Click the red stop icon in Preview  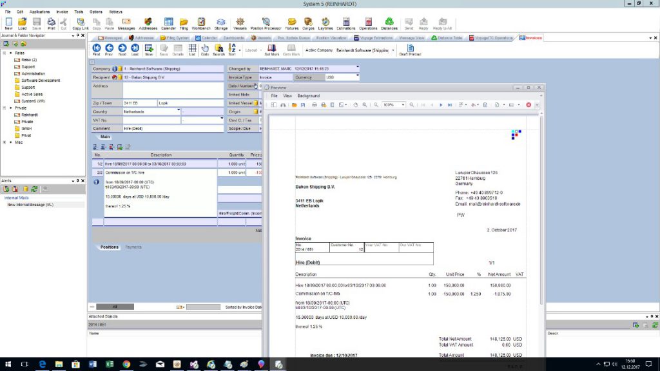529,104
